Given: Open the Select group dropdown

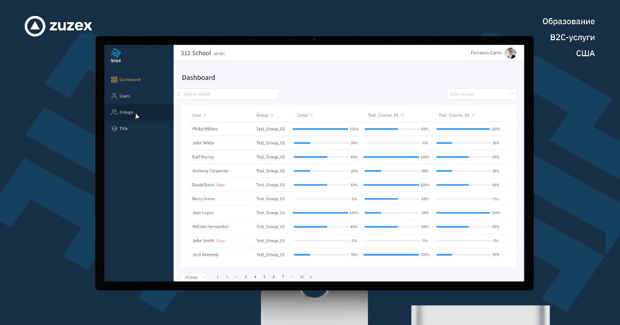Looking at the screenshot, I should [481, 94].
